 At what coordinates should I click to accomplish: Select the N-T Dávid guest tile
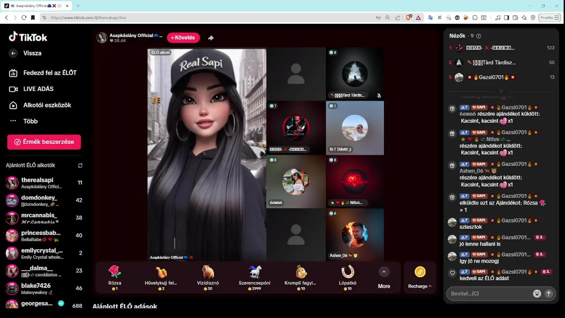[354, 128]
